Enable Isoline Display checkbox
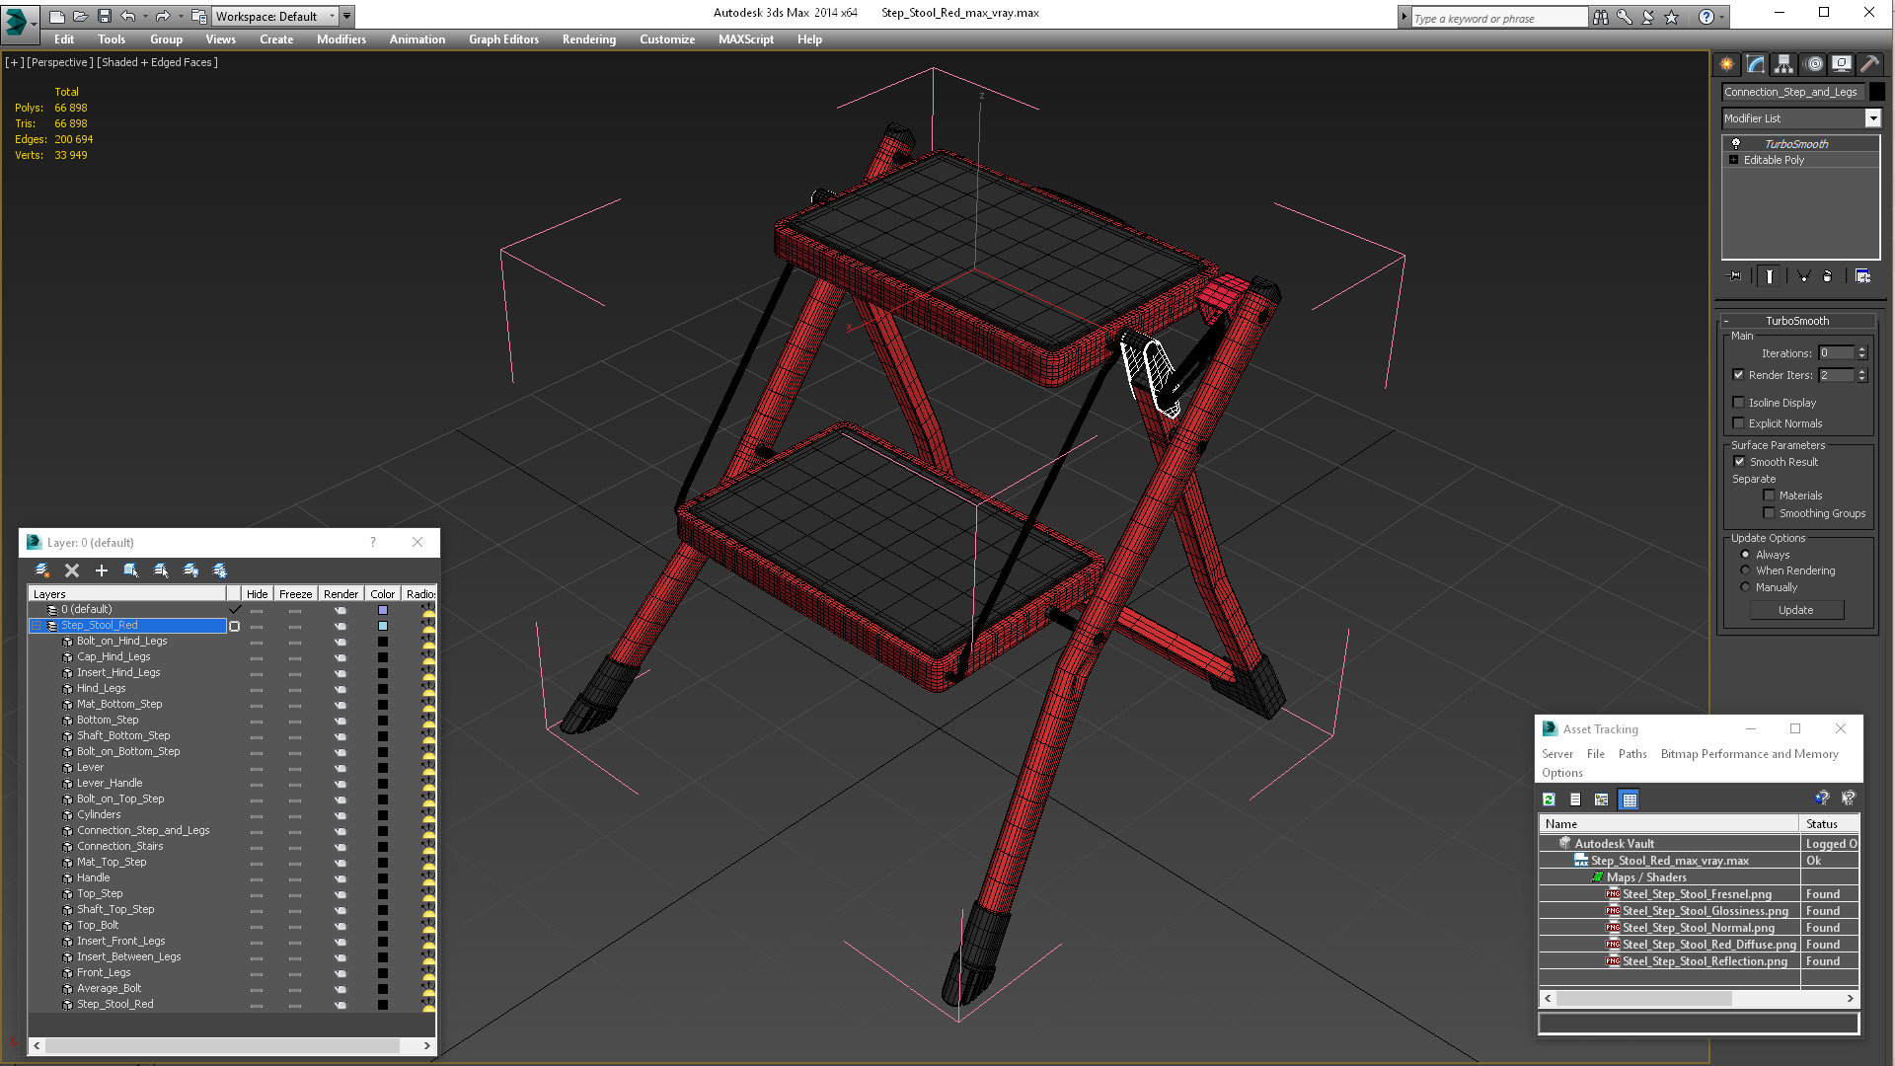Screen dimensions: 1895x1066 (1738, 403)
